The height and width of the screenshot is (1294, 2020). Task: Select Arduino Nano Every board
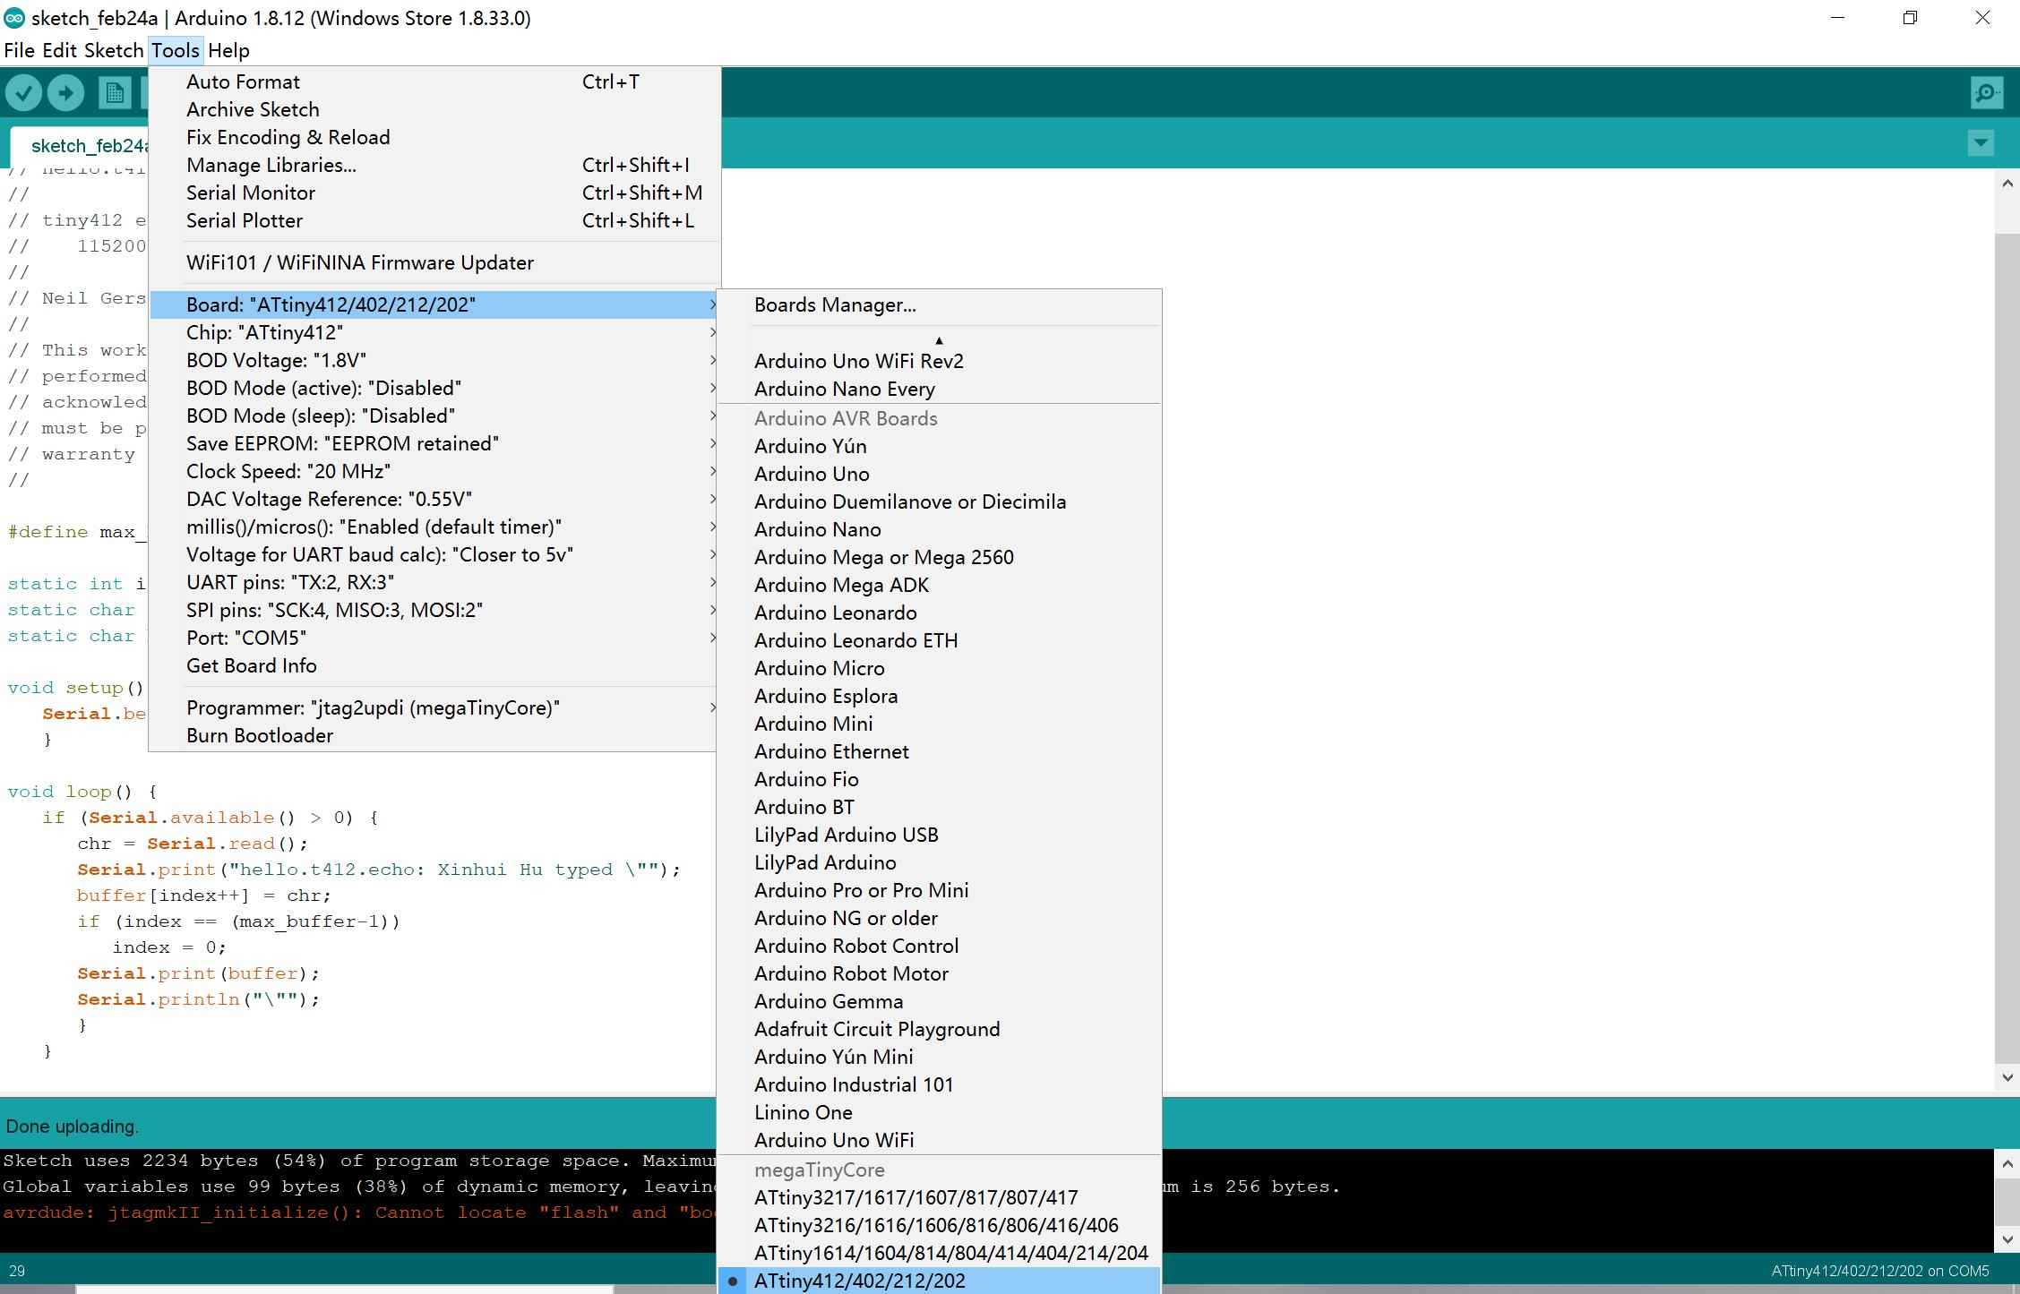939,389
